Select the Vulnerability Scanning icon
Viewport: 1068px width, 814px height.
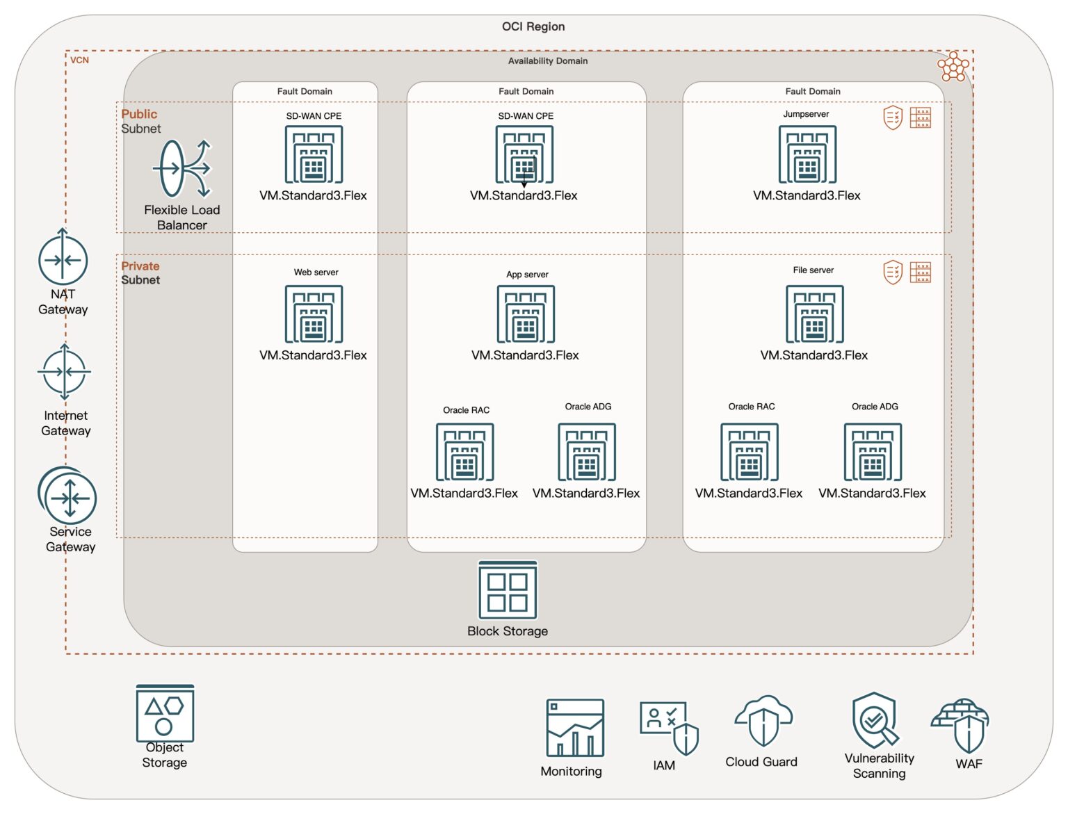tap(875, 720)
